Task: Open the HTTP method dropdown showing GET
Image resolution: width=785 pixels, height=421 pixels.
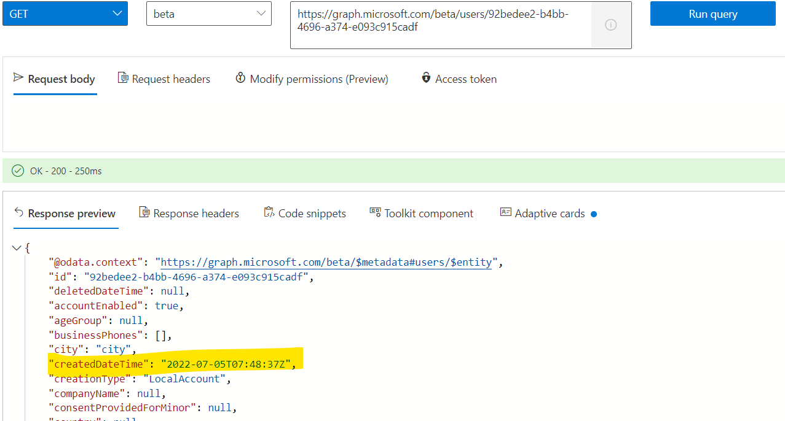Action: [x=65, y=13]
